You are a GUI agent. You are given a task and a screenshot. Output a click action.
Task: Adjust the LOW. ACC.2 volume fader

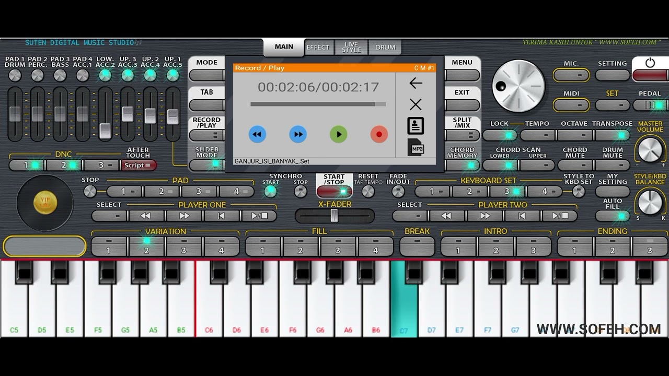[x=105, y=131]
